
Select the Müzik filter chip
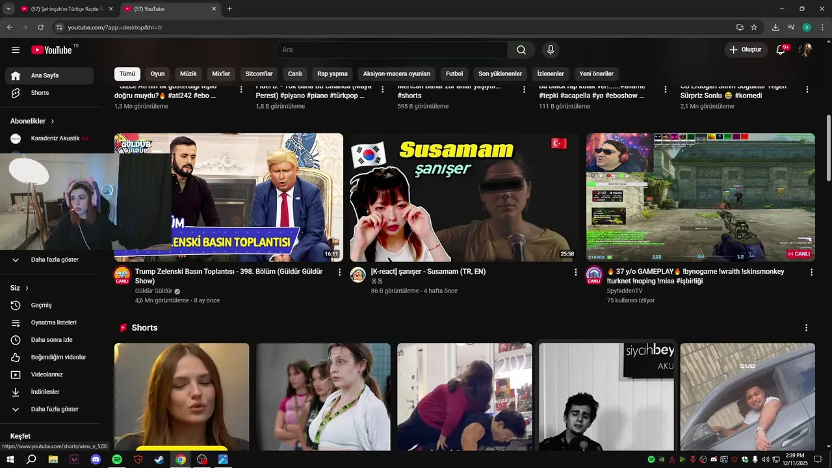(188, 74)
